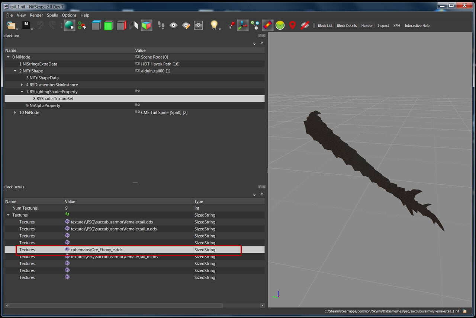Viewport: 476px width, 318px height.
Task: Select the cubemaps\Ore_Ebony_e.dds texture value
Action: pyautogui.click(x=97, y=249)
